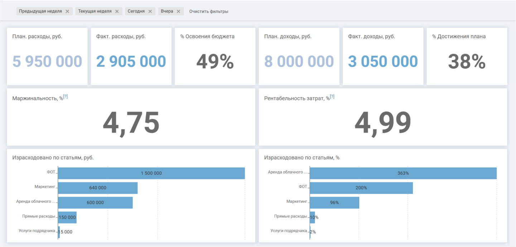Open the Маржинальность help tooltip icon
This screenshot has height=247, width=516.
66,97
